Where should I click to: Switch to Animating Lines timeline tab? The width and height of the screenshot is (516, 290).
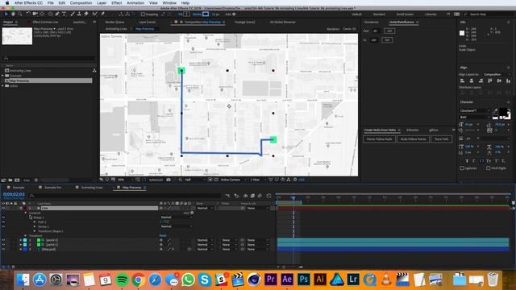(92, 188)
